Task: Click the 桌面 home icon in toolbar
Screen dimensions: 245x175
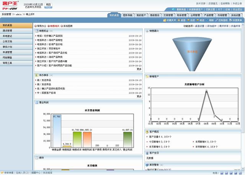Action: (x=179, y=20)
